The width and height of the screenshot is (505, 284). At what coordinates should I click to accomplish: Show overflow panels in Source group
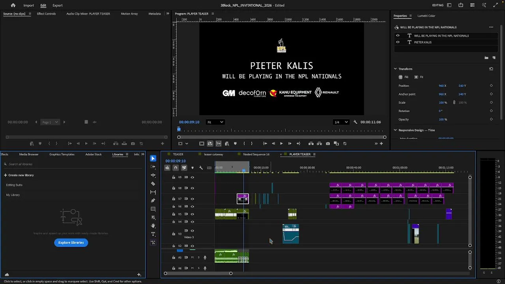pos(167,14)
